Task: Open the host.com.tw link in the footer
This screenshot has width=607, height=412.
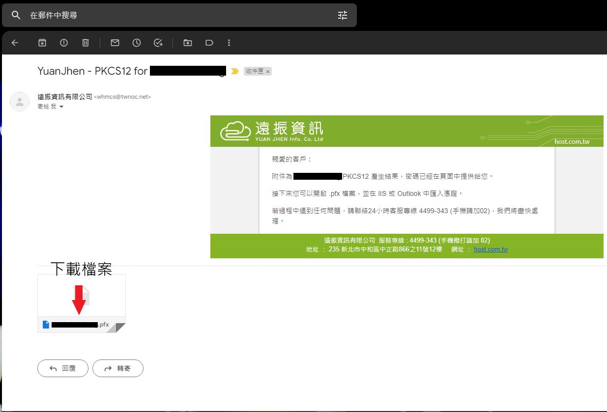Action: coord(491,249)
